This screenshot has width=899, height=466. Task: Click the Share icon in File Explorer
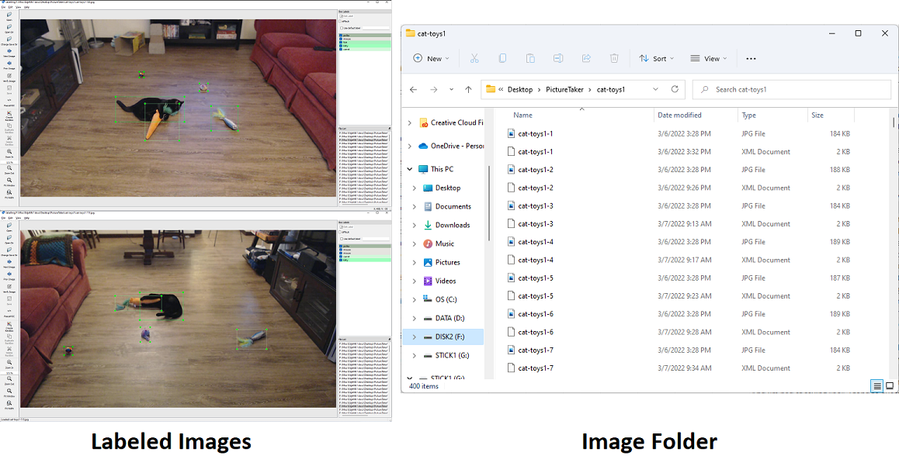(x=586, y=58)
